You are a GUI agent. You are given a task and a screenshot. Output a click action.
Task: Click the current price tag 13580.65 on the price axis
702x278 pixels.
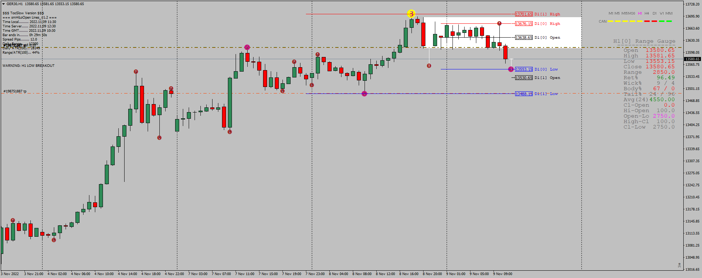tap(692, 59)
